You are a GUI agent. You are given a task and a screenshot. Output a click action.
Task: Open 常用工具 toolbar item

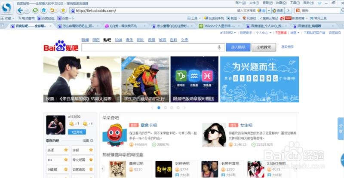click(x=318, y=18)
